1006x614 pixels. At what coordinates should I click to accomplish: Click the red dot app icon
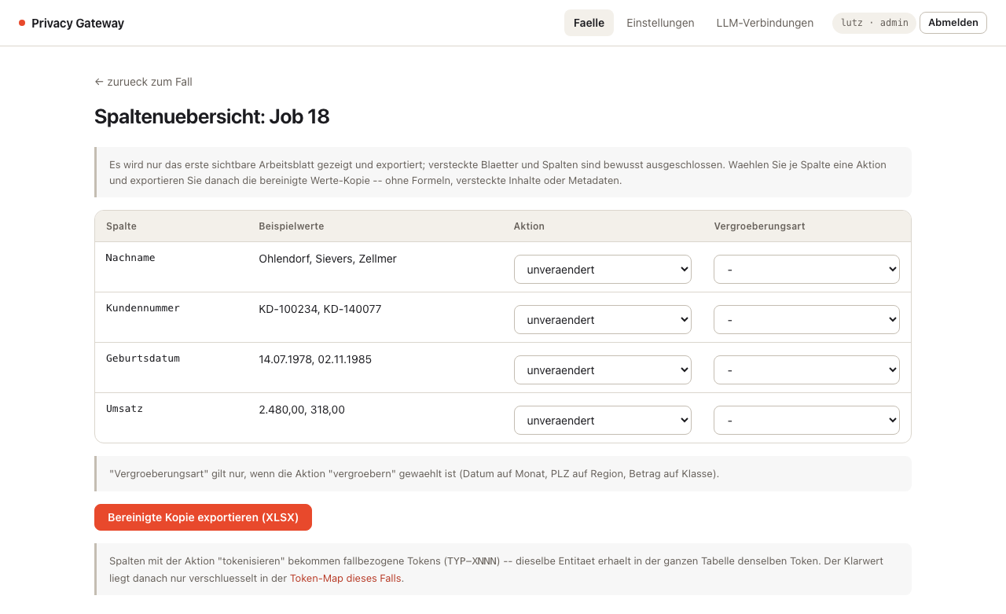(22, 24)
